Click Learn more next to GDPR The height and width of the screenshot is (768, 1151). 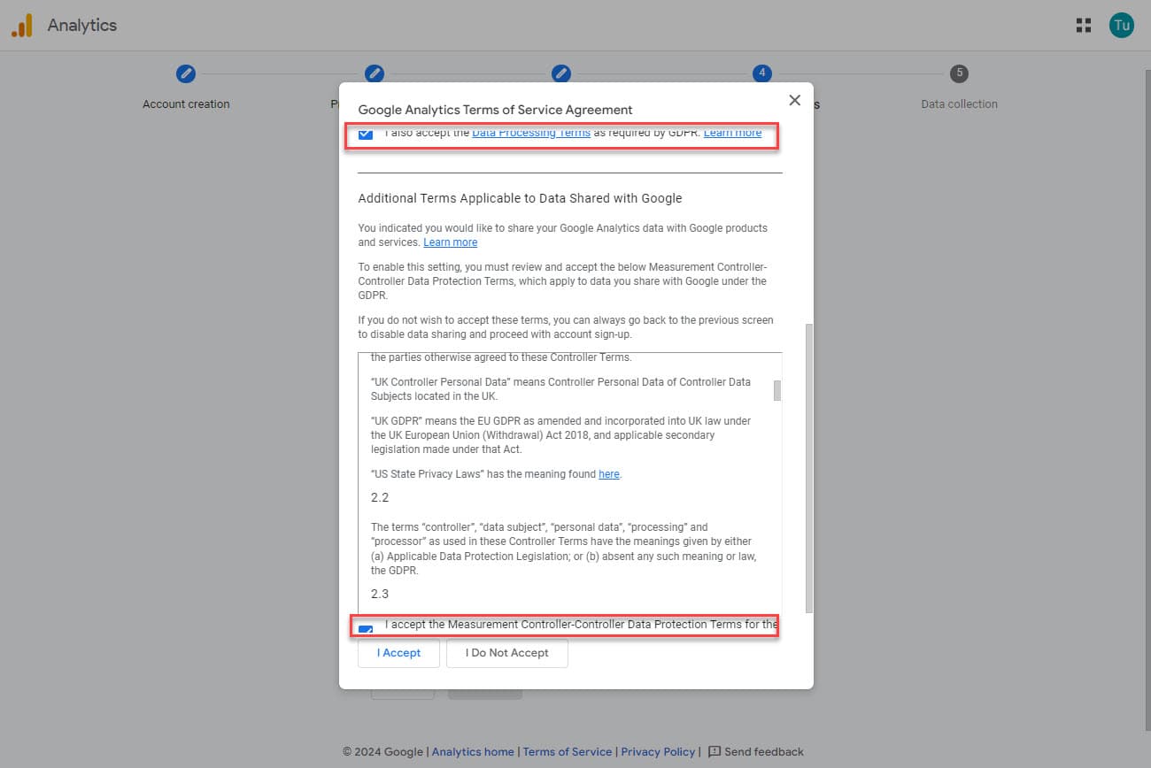732,133
